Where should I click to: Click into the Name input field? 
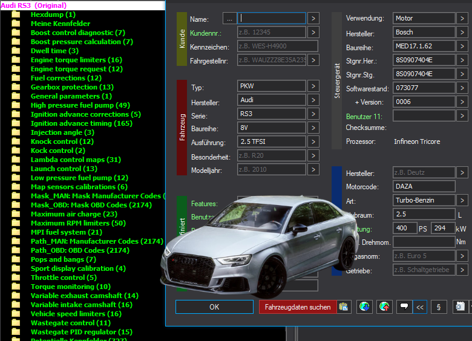click(x=272, y=18)
